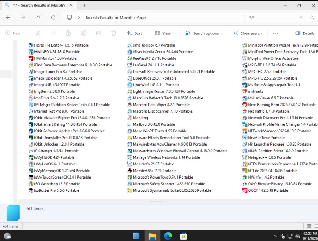Open the See more ellipsis menu

point(275,33)
